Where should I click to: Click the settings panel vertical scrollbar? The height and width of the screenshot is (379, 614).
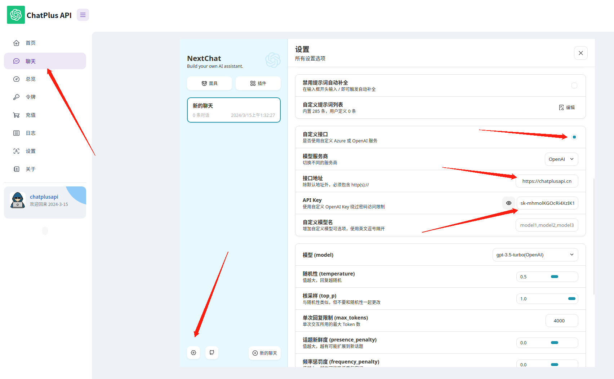tap(594, 236)
